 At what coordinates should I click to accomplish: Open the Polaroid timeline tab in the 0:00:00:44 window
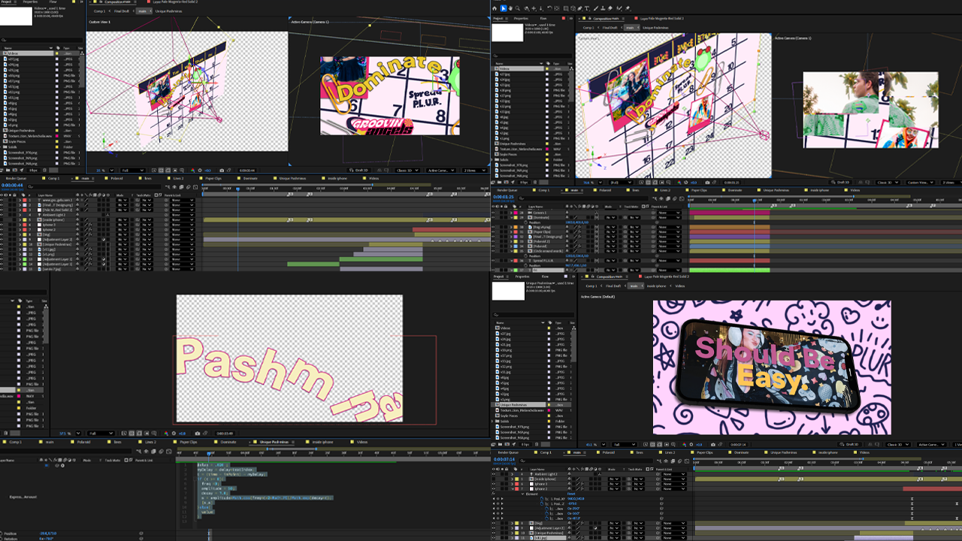pos(116,178)
